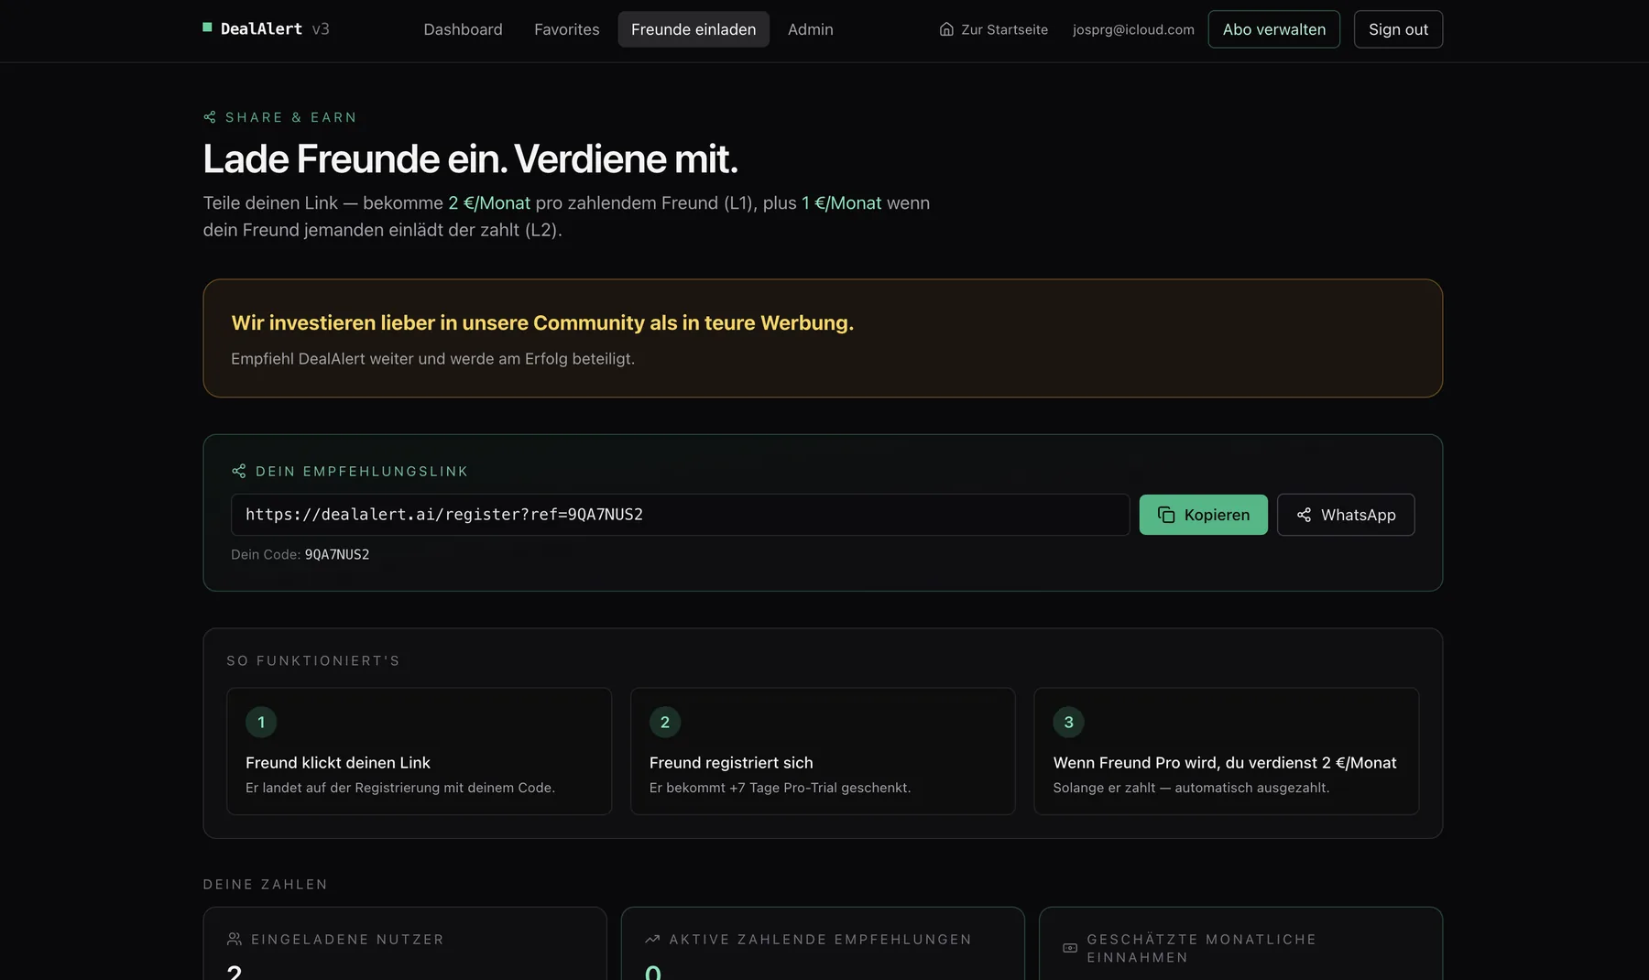1649x980 pixels.
Task: Click the josprg@icloud.com account email
Action: 1133,29
